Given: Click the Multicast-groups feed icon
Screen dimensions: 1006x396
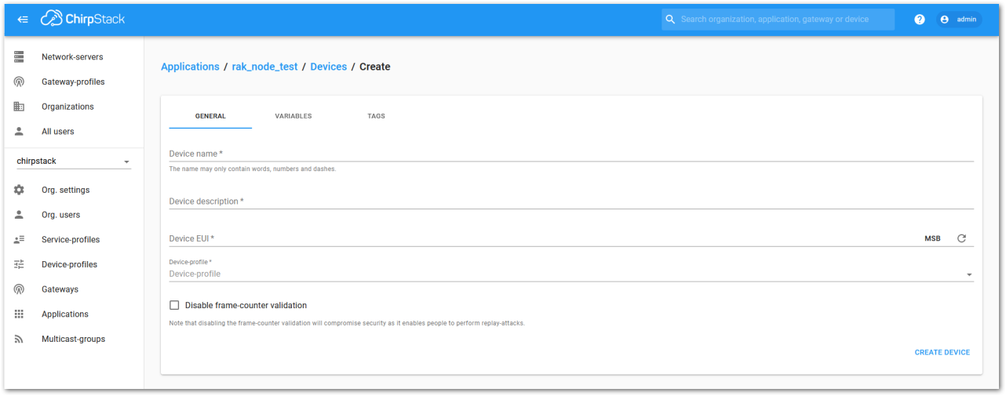Looking at the screenshot, I should (x=20, y=340).
